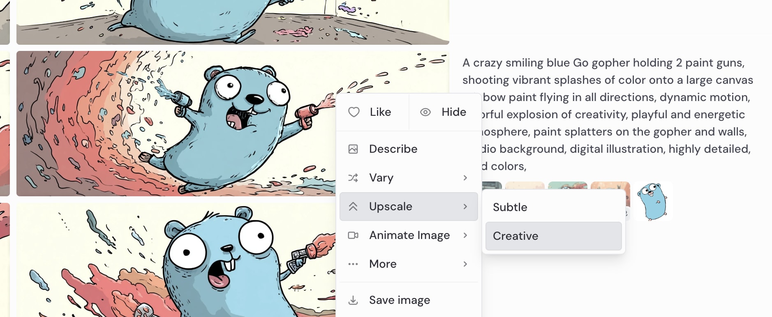Click the green reference thumbnail under the prompt
Image resolution: width=772 pixels, height=317 pixels.
click(x=567, y=186)
